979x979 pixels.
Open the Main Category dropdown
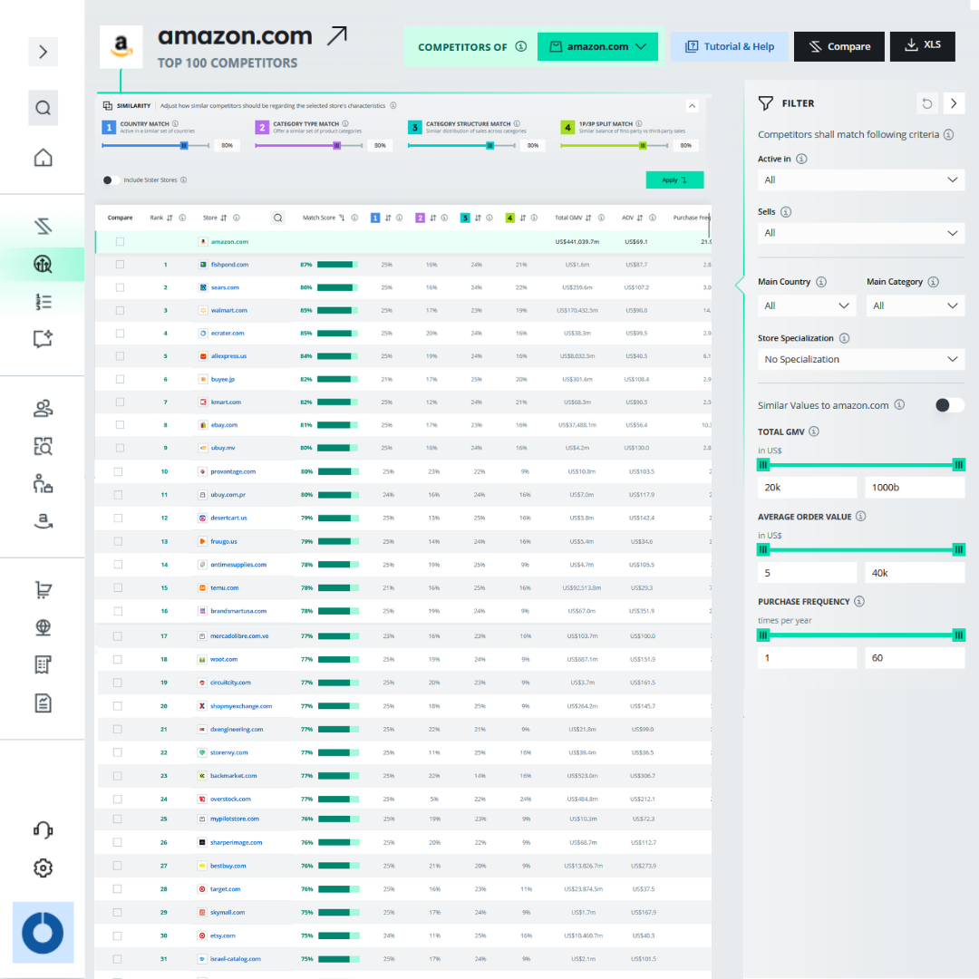916,306
